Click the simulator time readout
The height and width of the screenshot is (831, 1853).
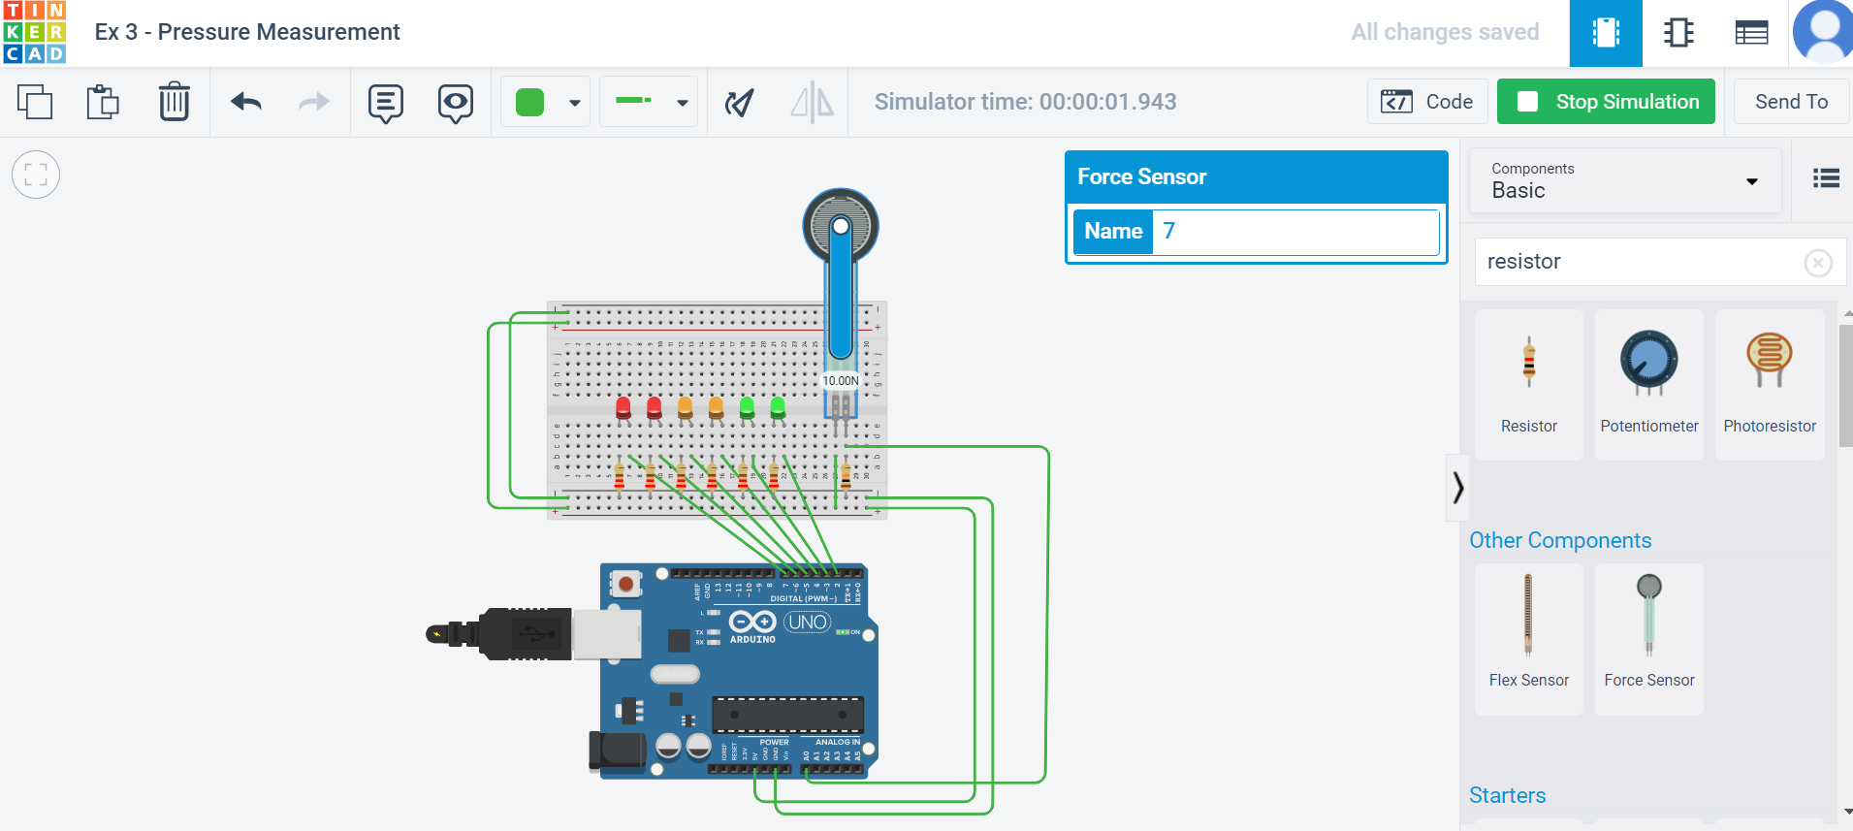coord(1025,102)
